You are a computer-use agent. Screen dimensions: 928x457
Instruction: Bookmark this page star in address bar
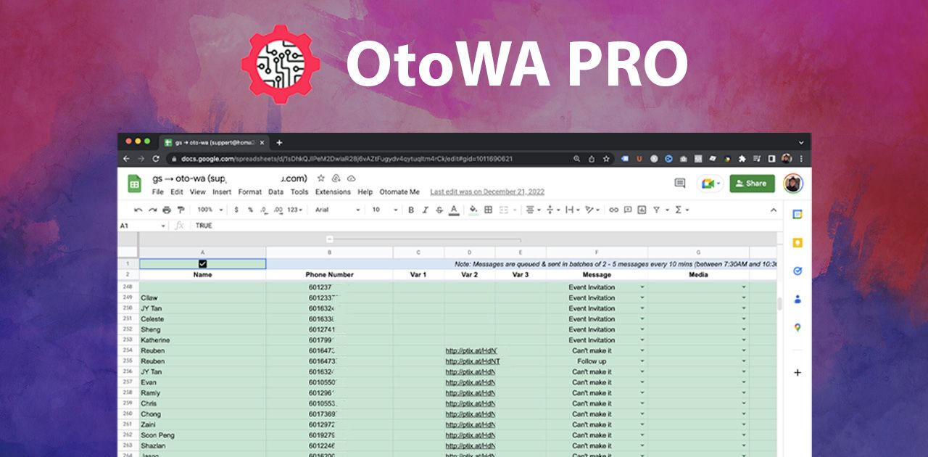[606, 159]
